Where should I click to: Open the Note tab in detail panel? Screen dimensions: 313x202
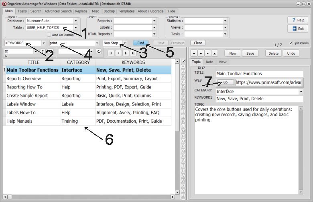pyautogui.click(x=209, y=62)
